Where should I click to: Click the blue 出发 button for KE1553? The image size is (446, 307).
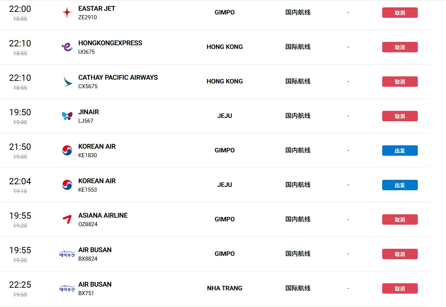pos(400,185)
